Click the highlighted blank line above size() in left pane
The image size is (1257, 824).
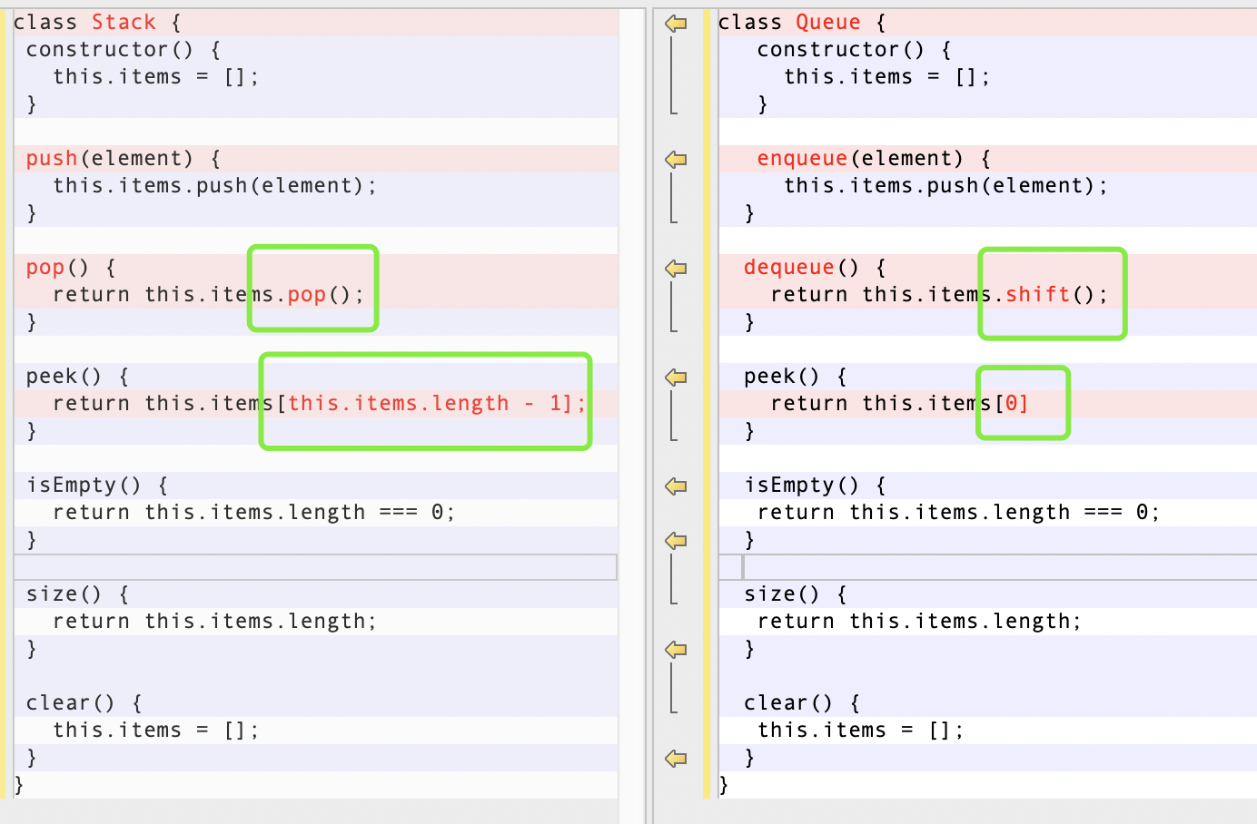tap(315, 567)
